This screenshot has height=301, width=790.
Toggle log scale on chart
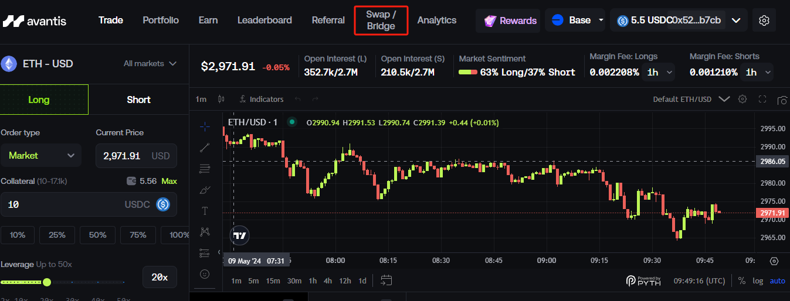(758, 281)
